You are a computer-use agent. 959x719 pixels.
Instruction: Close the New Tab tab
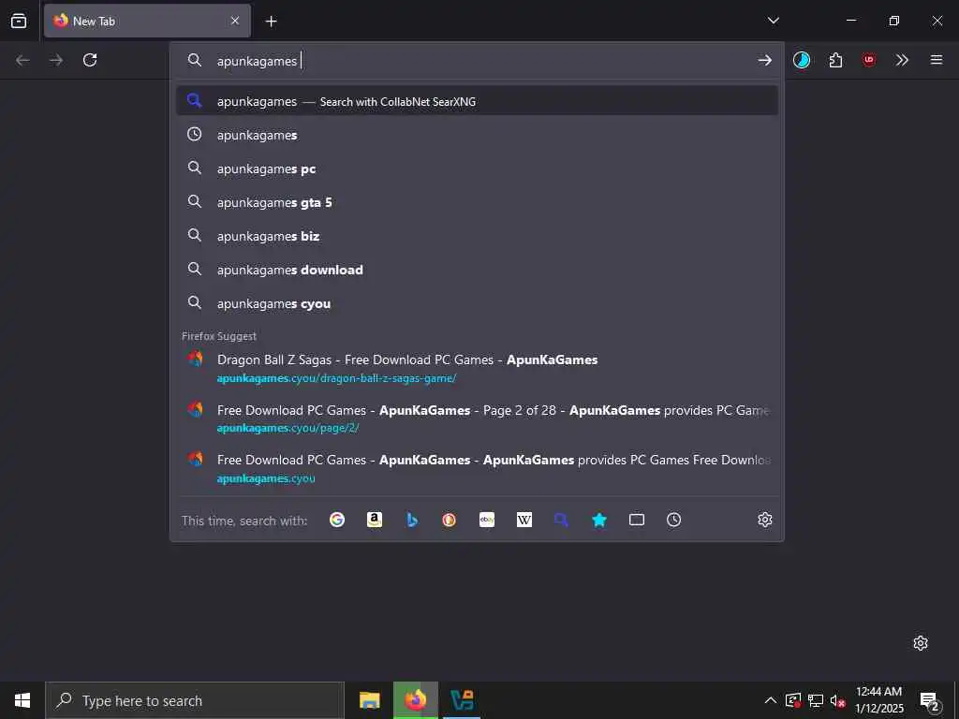pos(235,21)
